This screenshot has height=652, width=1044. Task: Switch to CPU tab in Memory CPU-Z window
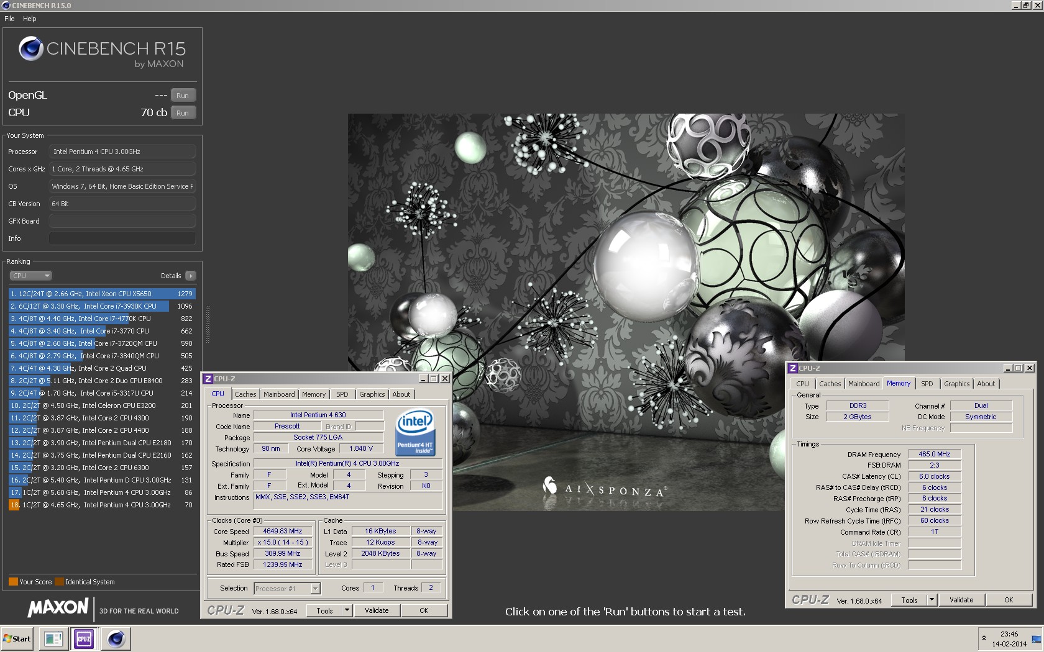[x=803, y=384]
